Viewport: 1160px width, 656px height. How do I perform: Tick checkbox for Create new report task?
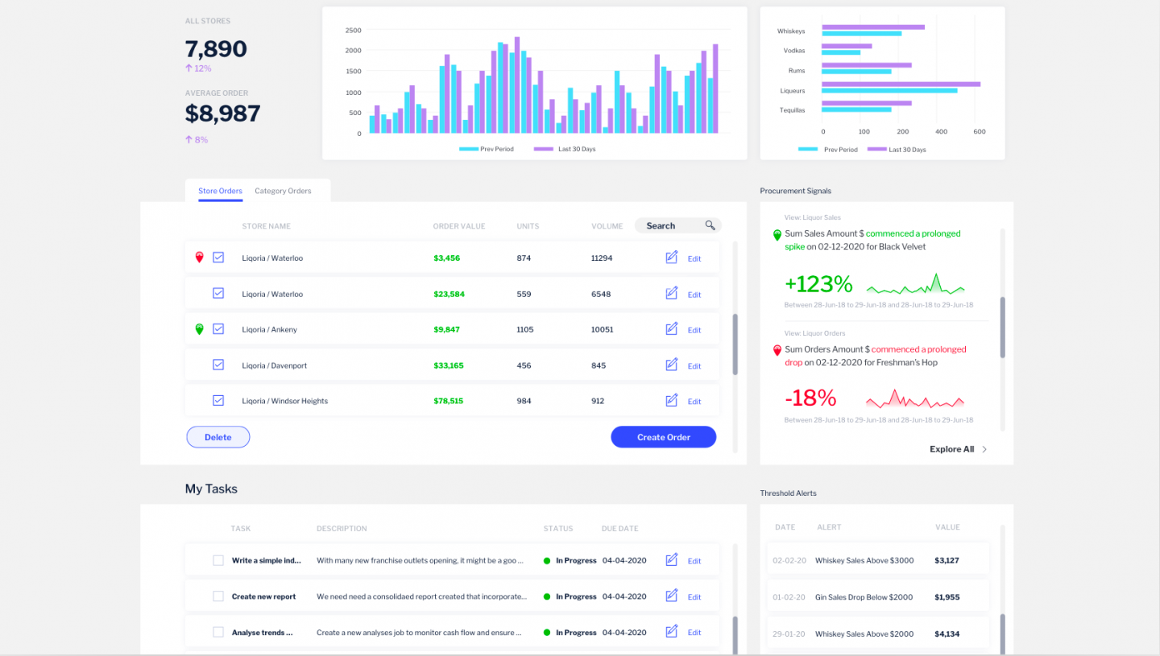218,596
